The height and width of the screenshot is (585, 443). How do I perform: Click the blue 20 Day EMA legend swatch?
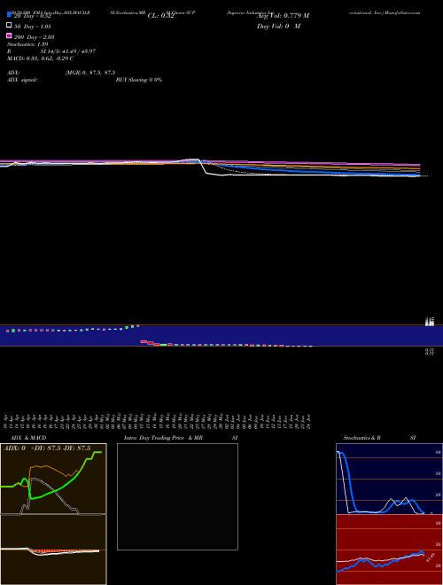9,14
